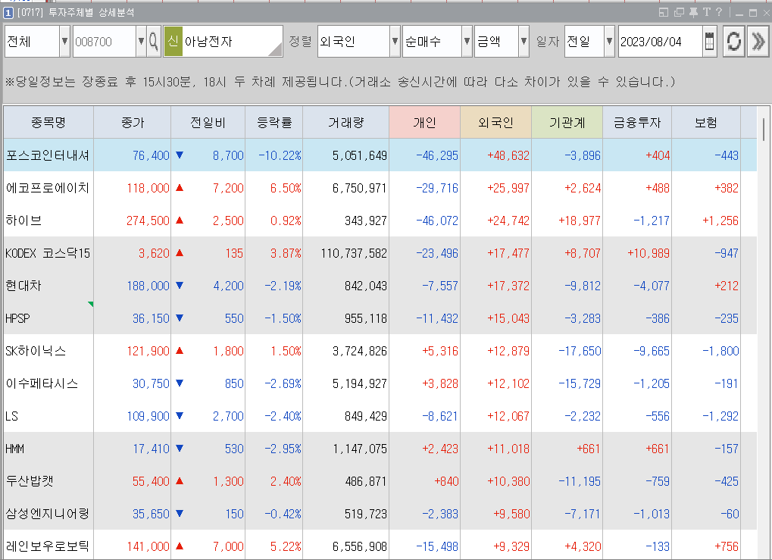Screen dimensions: 772x560
Task: Click institution value -17,650
Action: [x=580, y=351]
